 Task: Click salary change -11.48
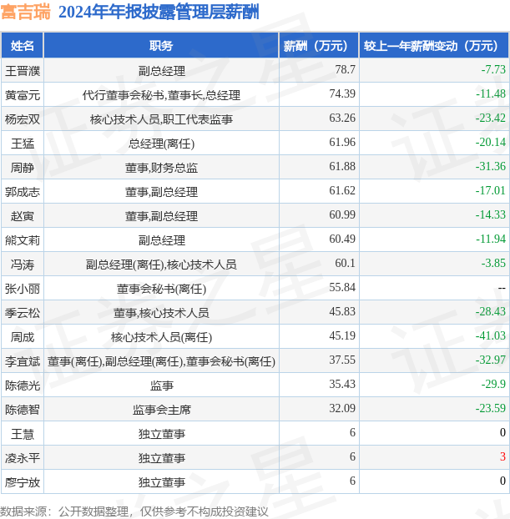tap(491, 93)
